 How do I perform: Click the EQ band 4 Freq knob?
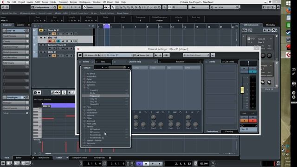(x=188, y=124)
